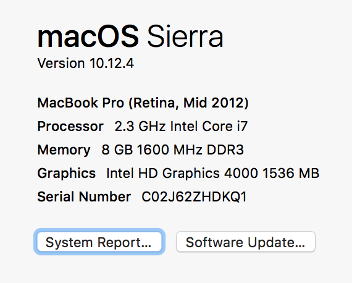This screenshot has height=283, width=352.
Task: Select the MacBook Pro (Retina, Mid 2012) line
Action: pos(143,103)
